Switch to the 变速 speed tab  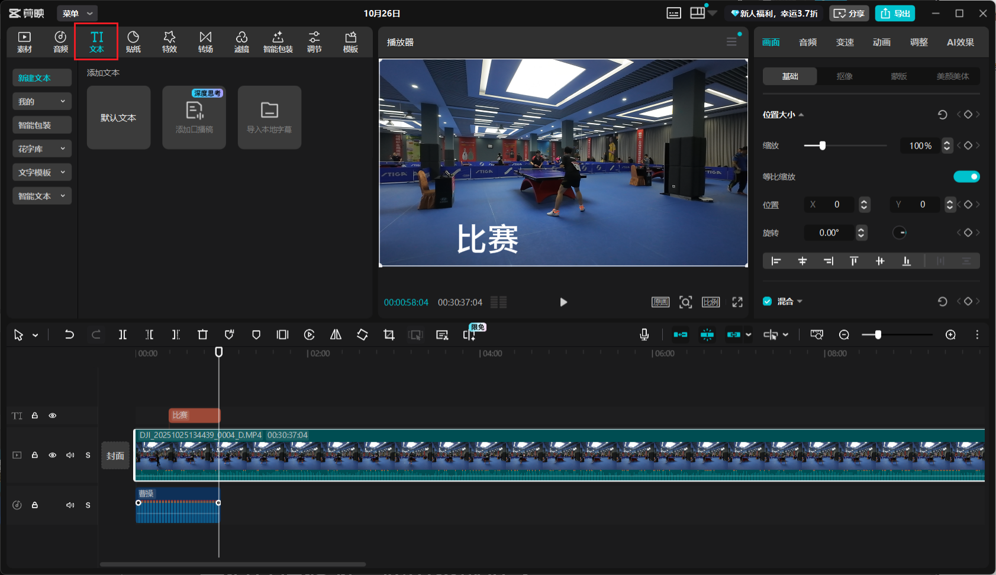click(844, 42)
